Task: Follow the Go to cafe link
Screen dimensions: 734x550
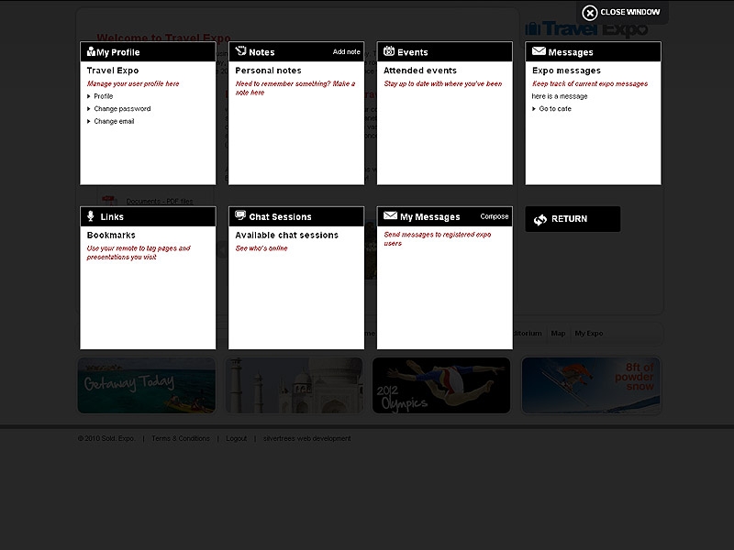Action: [x=554, y=109]
